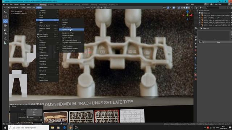Select the Scale tool in the toolbar
Screen dimensions: 232x130
point(5,30)
